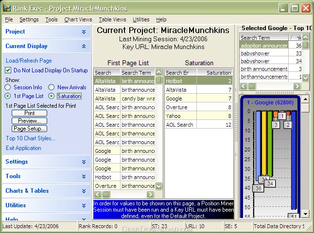Image resolution: width=314 pixels, height=233 pixels.
Task: Click the chart data label 34
Action: click(270, 183)
